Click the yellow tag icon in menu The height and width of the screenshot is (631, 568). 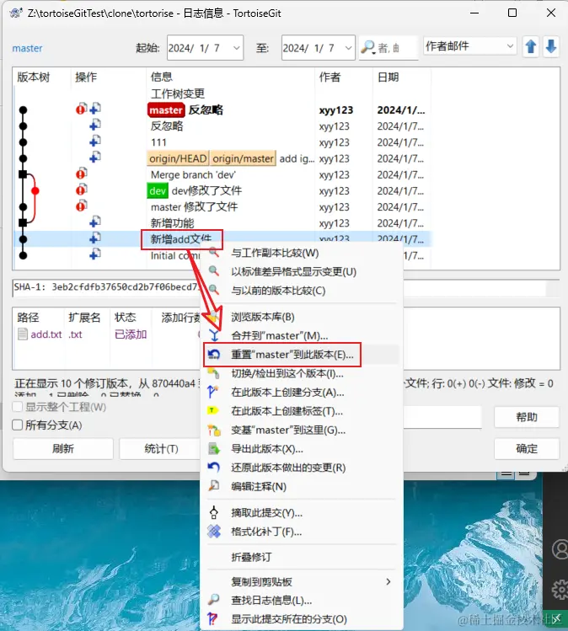[213, 410]
